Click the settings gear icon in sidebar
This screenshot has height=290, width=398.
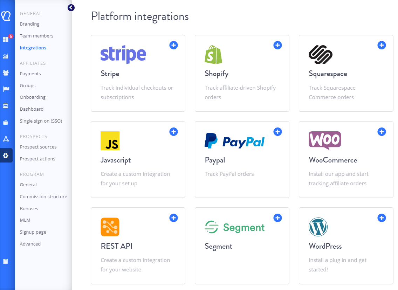[6, 156]
